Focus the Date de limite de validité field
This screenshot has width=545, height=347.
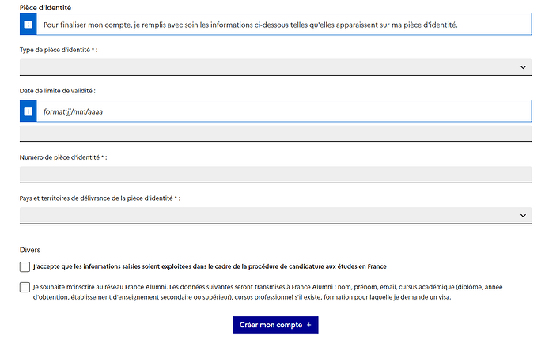pyautogui.click(x=275, y=134)
